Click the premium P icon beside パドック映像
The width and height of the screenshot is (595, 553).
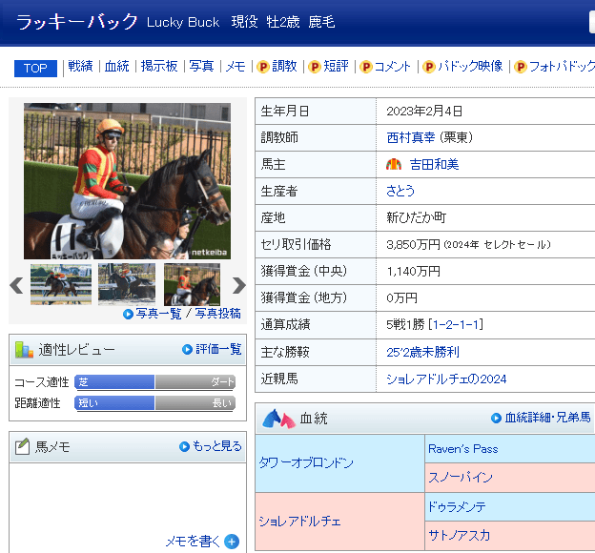point(428,67)
